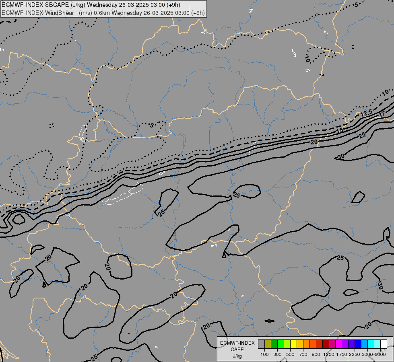Click the 15 wind shear contour label

point(340,131)
